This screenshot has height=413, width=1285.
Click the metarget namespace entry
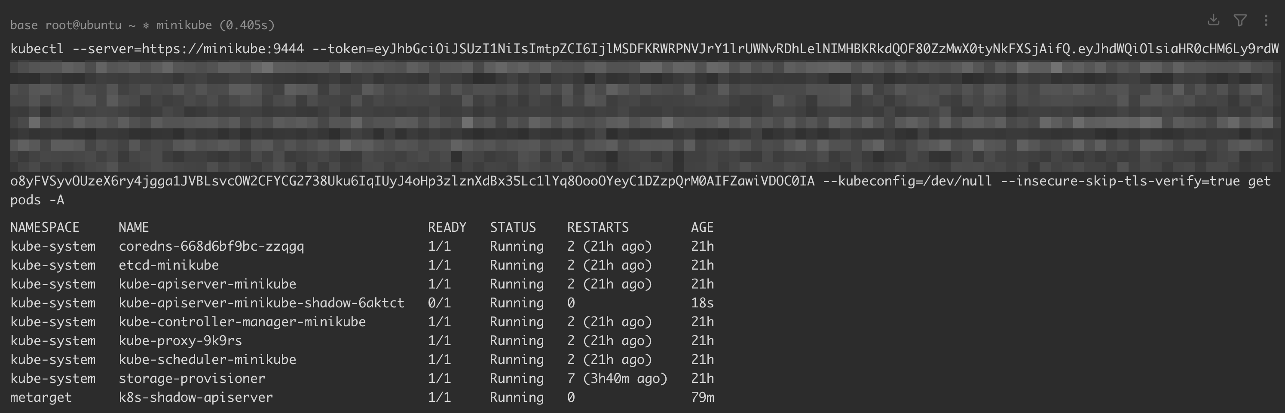tap(41, 398)
